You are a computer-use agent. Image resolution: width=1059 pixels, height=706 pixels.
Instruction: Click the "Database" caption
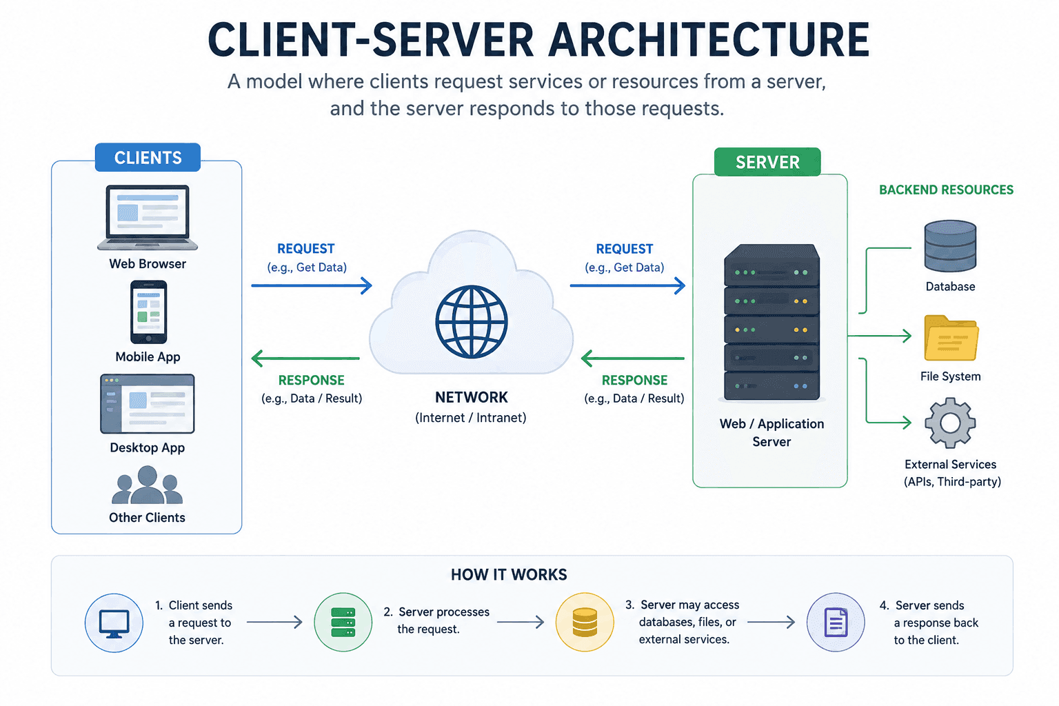(x=950, y=286)
